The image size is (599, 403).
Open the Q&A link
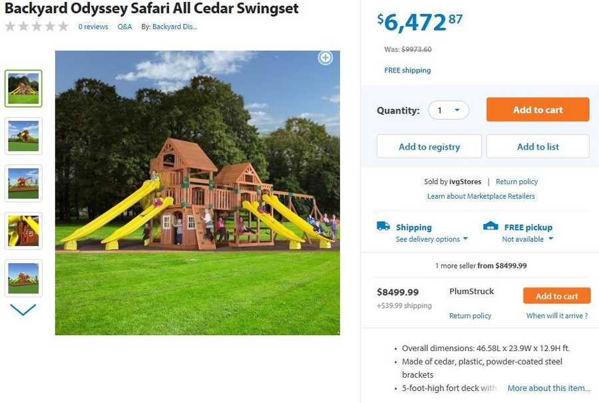(x=124, y=27)
